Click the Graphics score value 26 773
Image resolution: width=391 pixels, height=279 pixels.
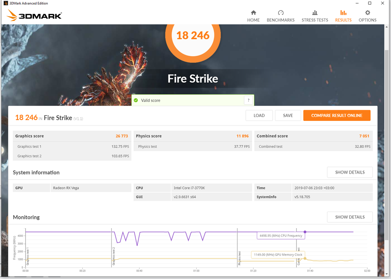coord(122,136)
